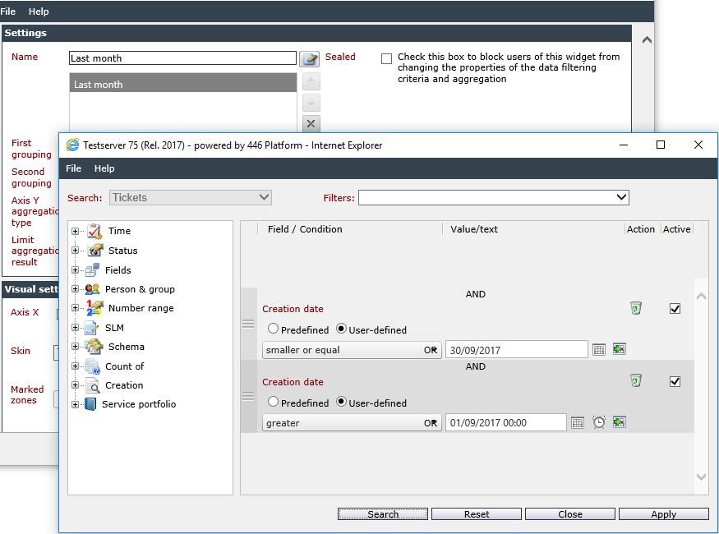Viewport: 719px width, 534px height.
Task: Click the clock time icon in greater row
Action: tap(599, 422)
